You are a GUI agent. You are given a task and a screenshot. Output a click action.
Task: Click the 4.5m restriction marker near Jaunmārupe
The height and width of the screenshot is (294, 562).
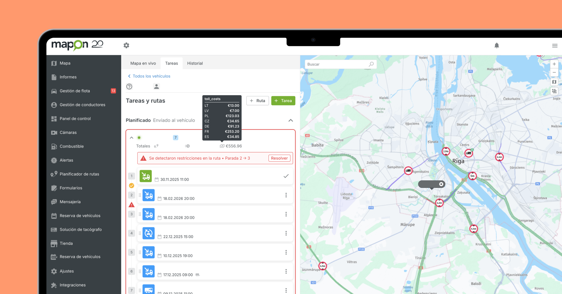pos(323,266)
